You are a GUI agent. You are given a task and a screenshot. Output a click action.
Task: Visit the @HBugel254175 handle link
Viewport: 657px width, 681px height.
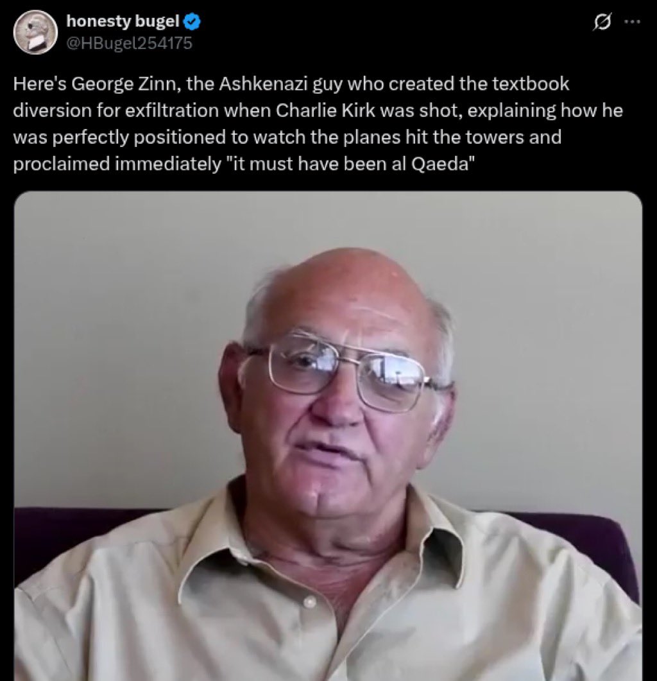(129, 43)
